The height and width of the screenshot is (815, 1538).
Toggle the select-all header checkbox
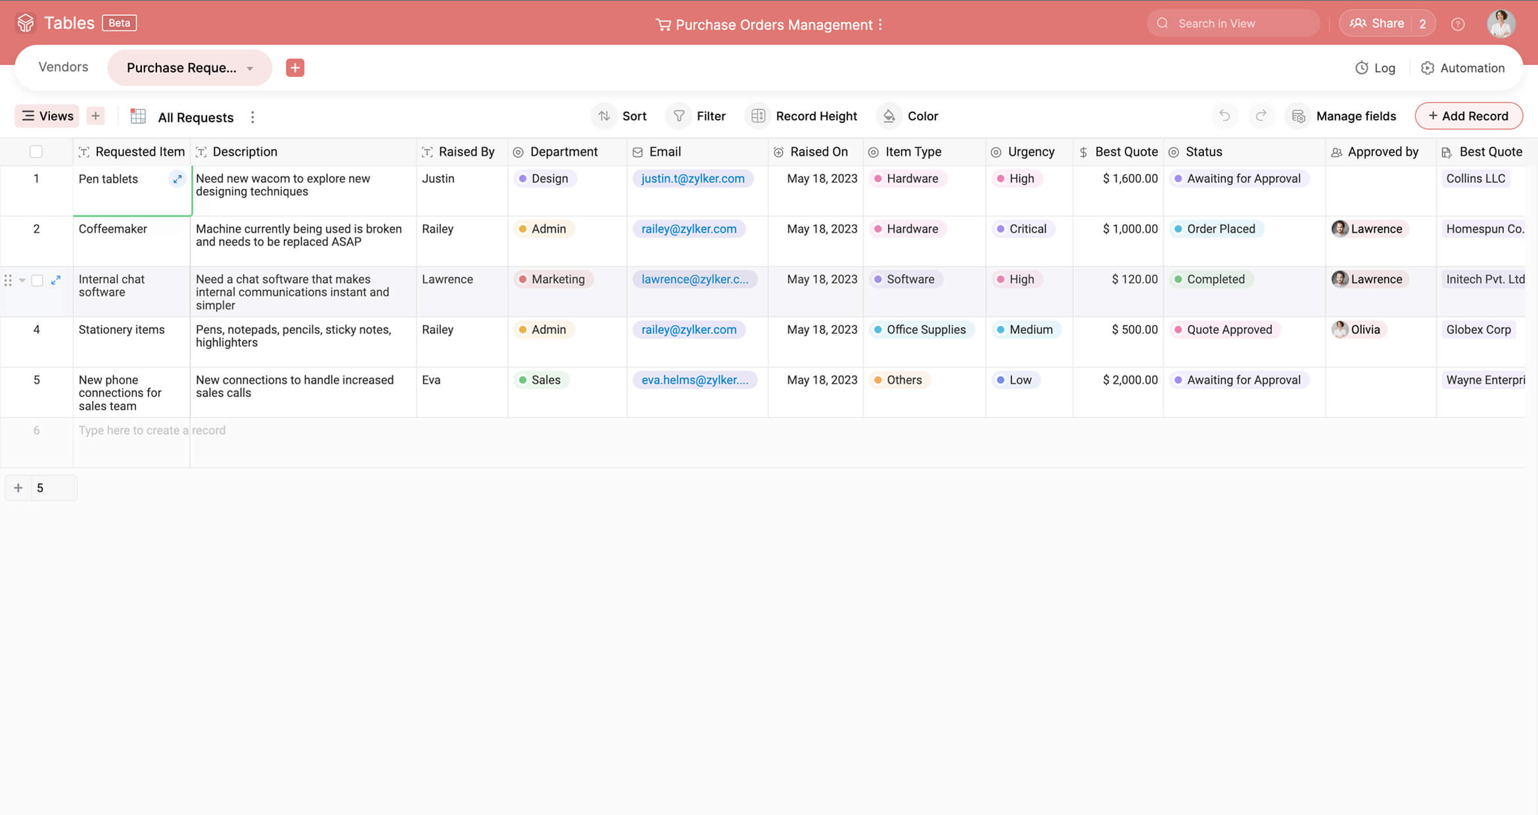[36, 152]
